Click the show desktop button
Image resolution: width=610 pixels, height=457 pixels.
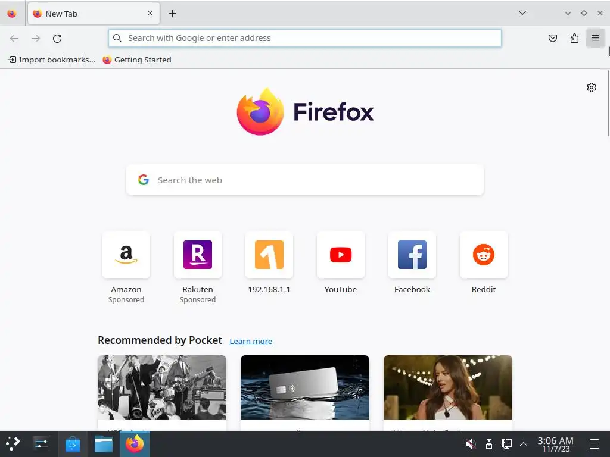tap(595, 444)
